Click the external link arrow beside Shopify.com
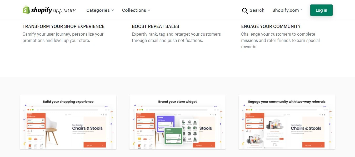Screen dimensions: 355x157 click(302, 9)
